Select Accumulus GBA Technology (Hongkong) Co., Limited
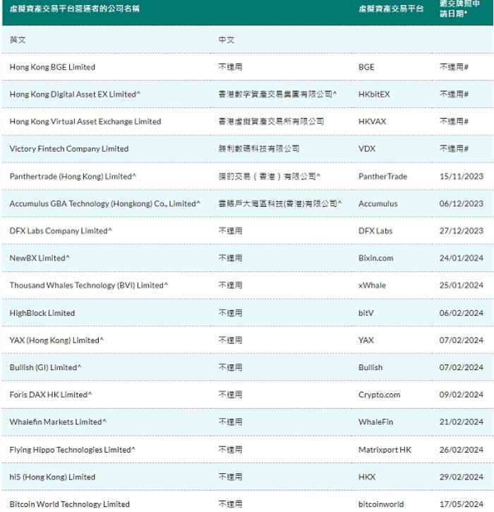Screen dimensions: 494x512 [x=104, y=204]
